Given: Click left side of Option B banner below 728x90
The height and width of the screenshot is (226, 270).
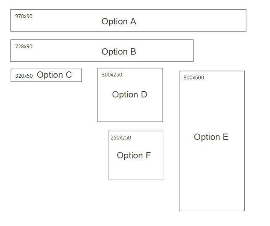Looking at the screenshot, I should coord(25,55).
